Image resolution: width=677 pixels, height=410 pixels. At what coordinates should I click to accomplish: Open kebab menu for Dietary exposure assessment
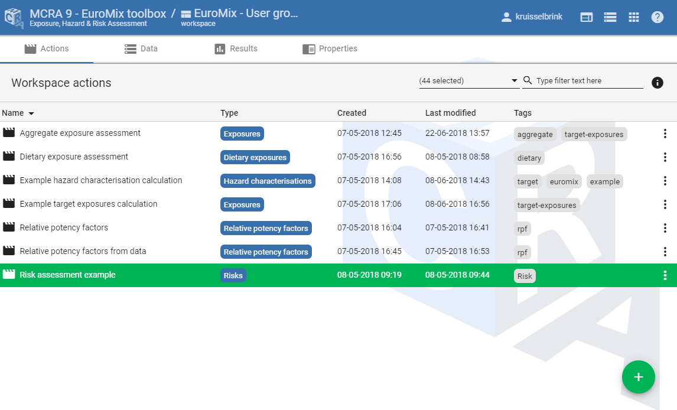pos(665,157)
